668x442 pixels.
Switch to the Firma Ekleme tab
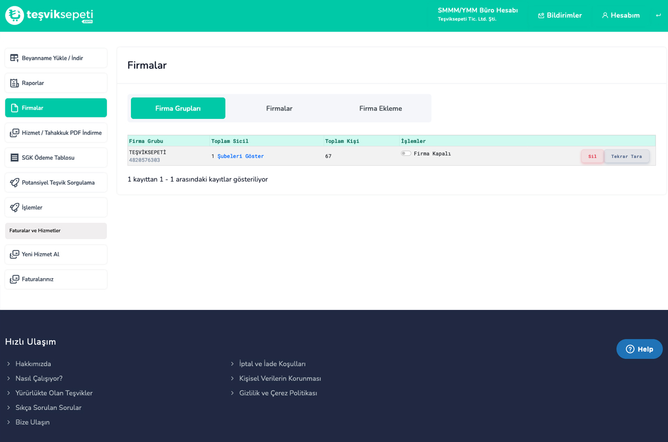pyautogui.click(x=380, y=109)
